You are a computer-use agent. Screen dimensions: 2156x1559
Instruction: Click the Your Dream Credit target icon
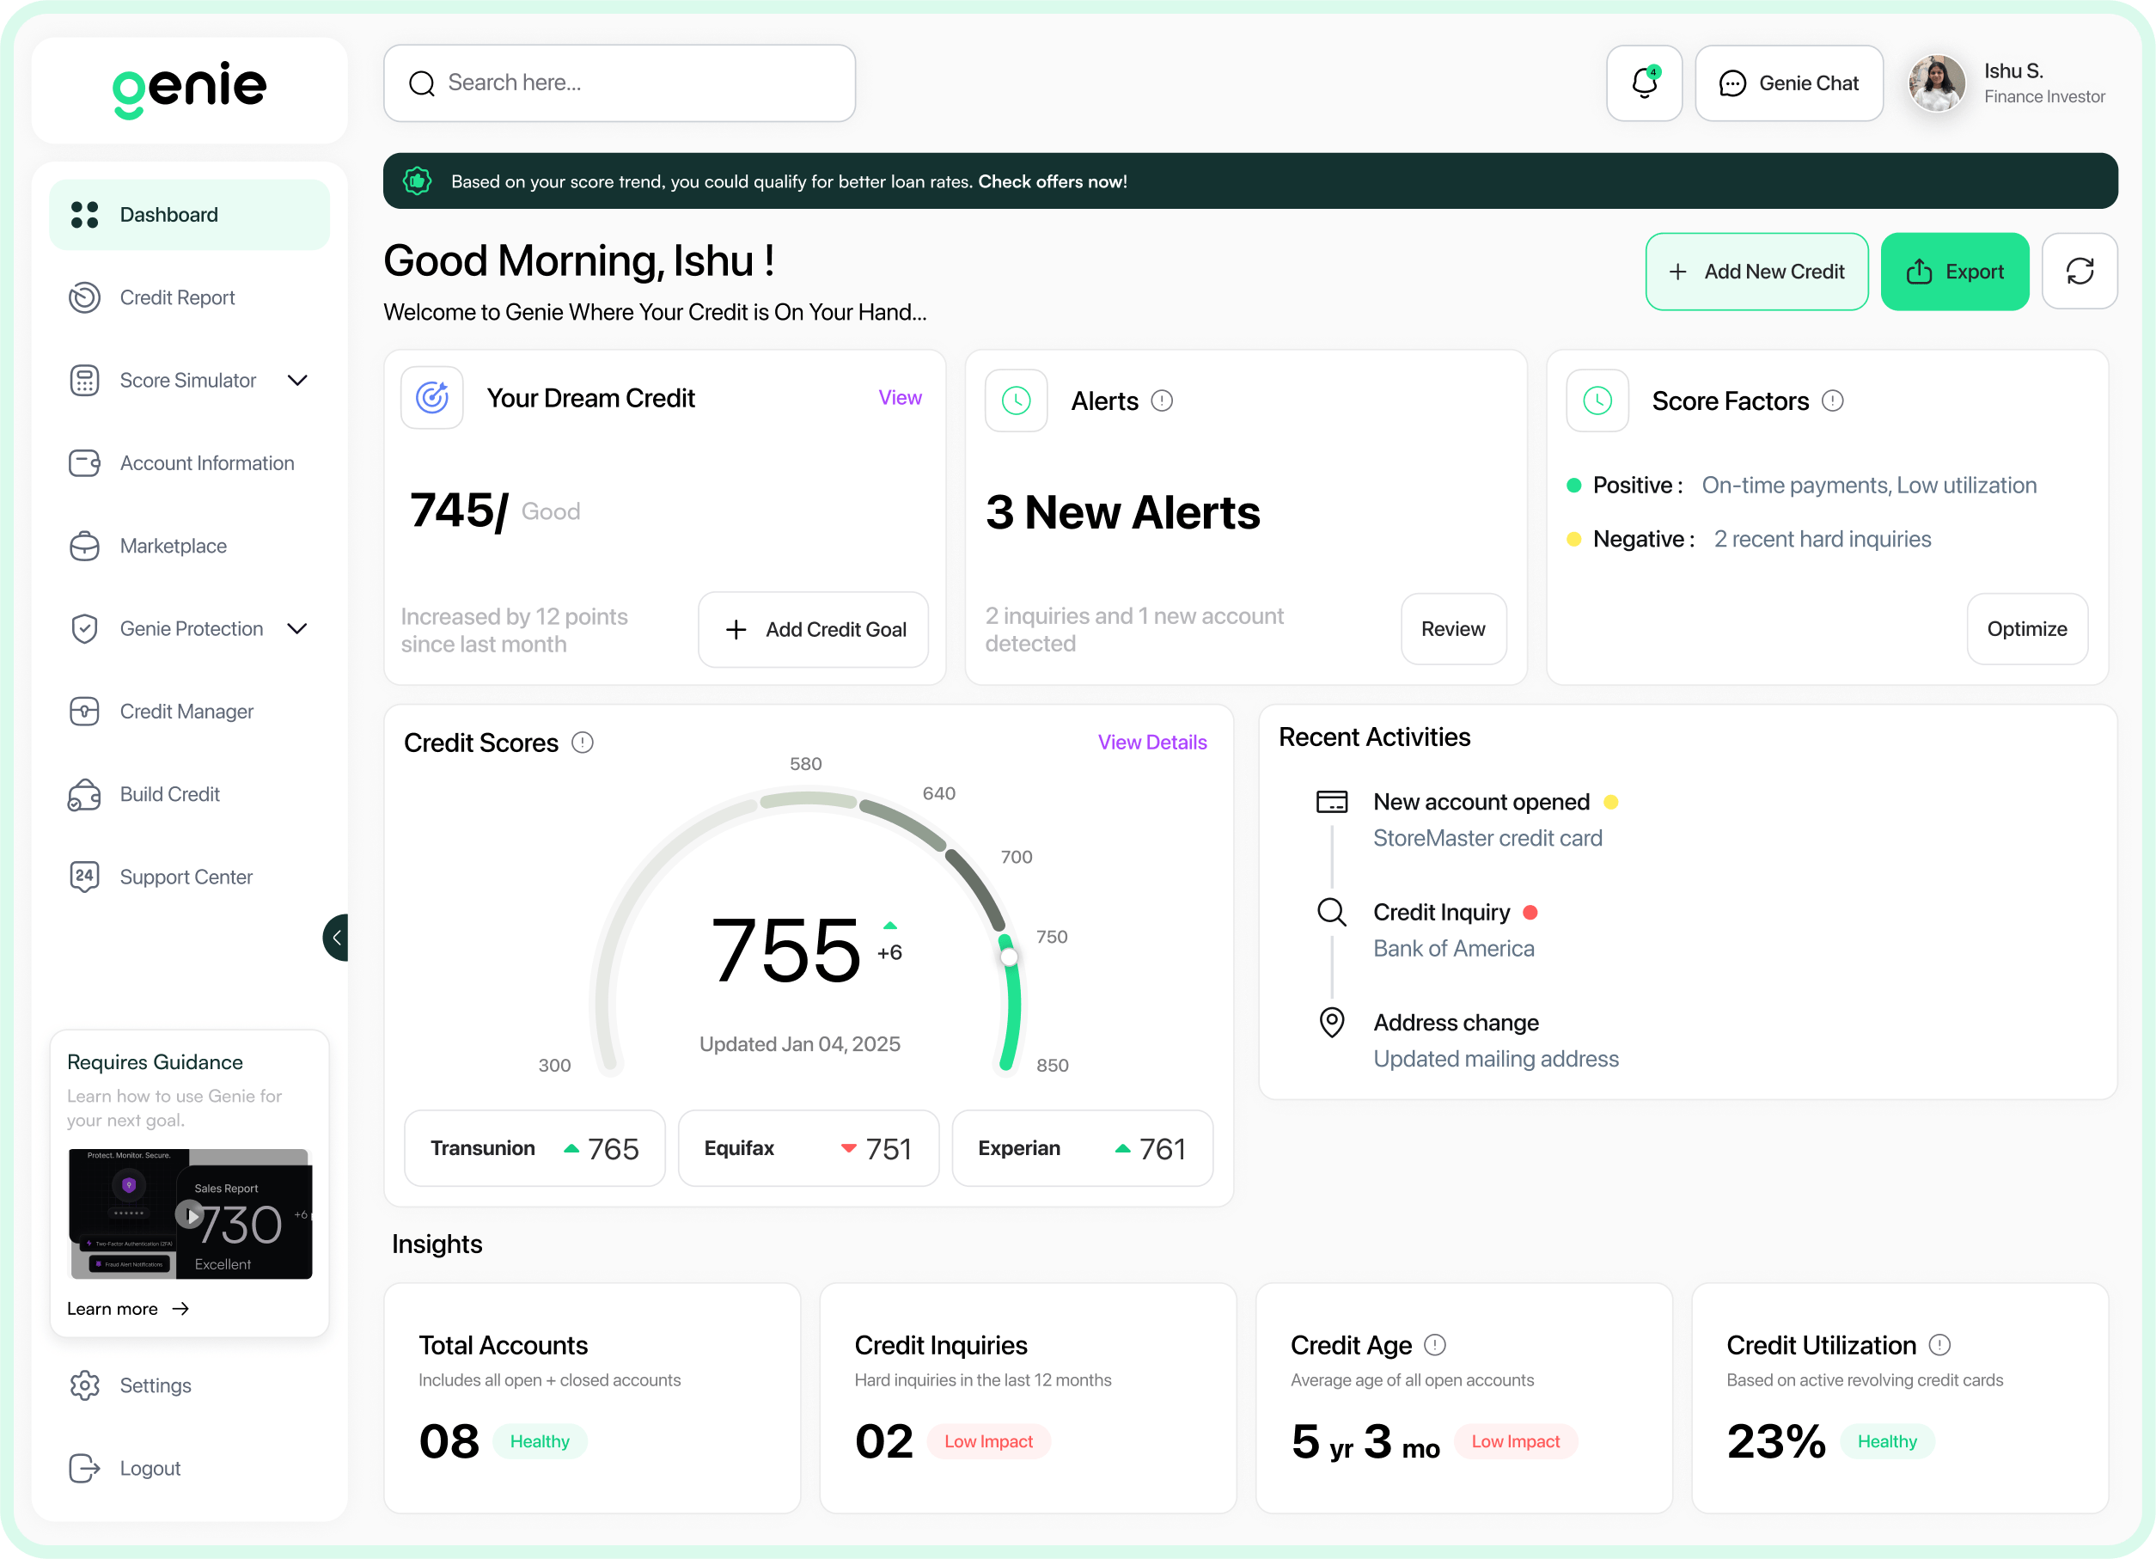(432, 397)
